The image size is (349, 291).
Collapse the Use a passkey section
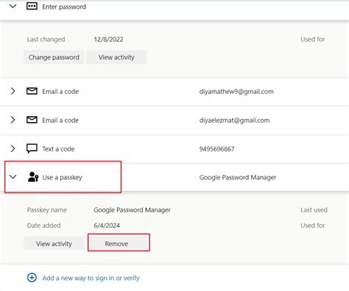(13, 176)
